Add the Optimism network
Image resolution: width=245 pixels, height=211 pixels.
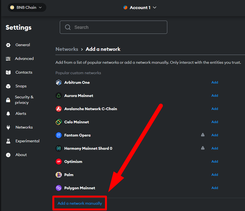pyautogui.click(x=215, y=162)
